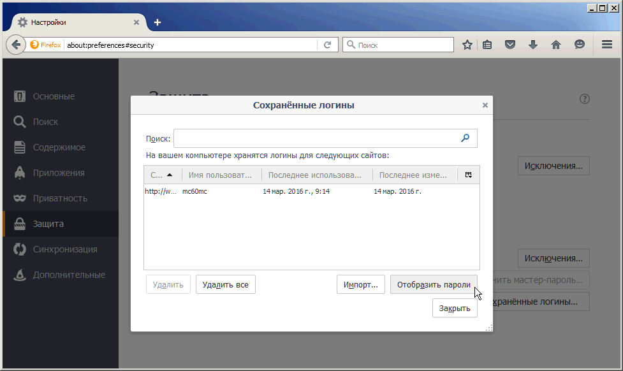The height and width of the screenshot is (371, 623).
Task: Focus the saved logins search field
Action: pyautogui.click(x=316, y=138)
